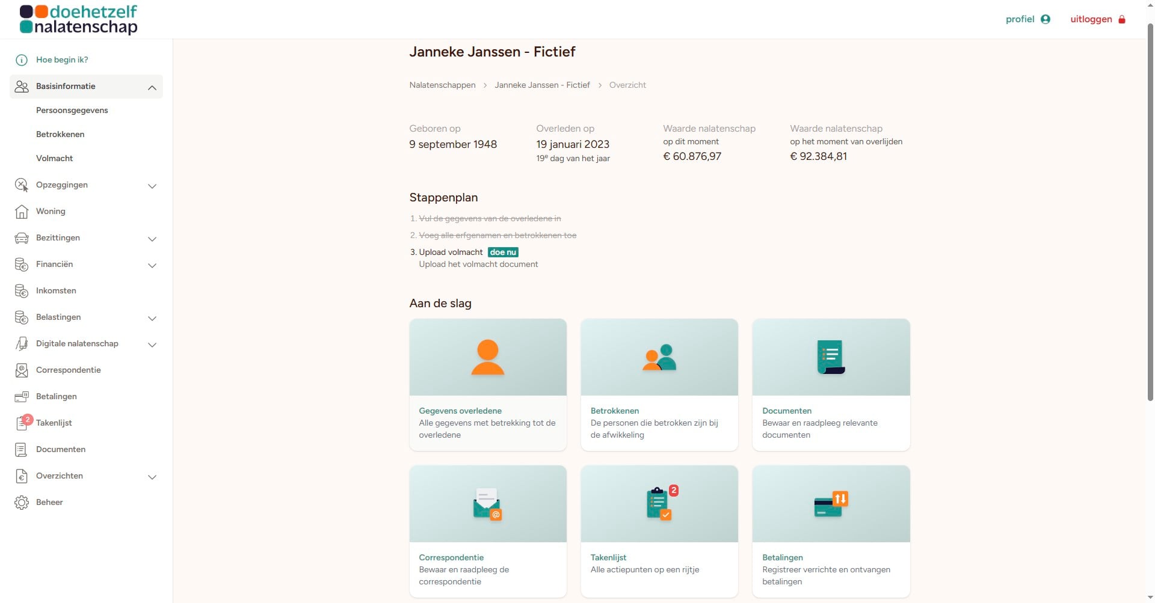Go to Betrokkenen in the sidebar
Image resolution: width=1155 pixels, height=603 pixels.
coord(60,135)
